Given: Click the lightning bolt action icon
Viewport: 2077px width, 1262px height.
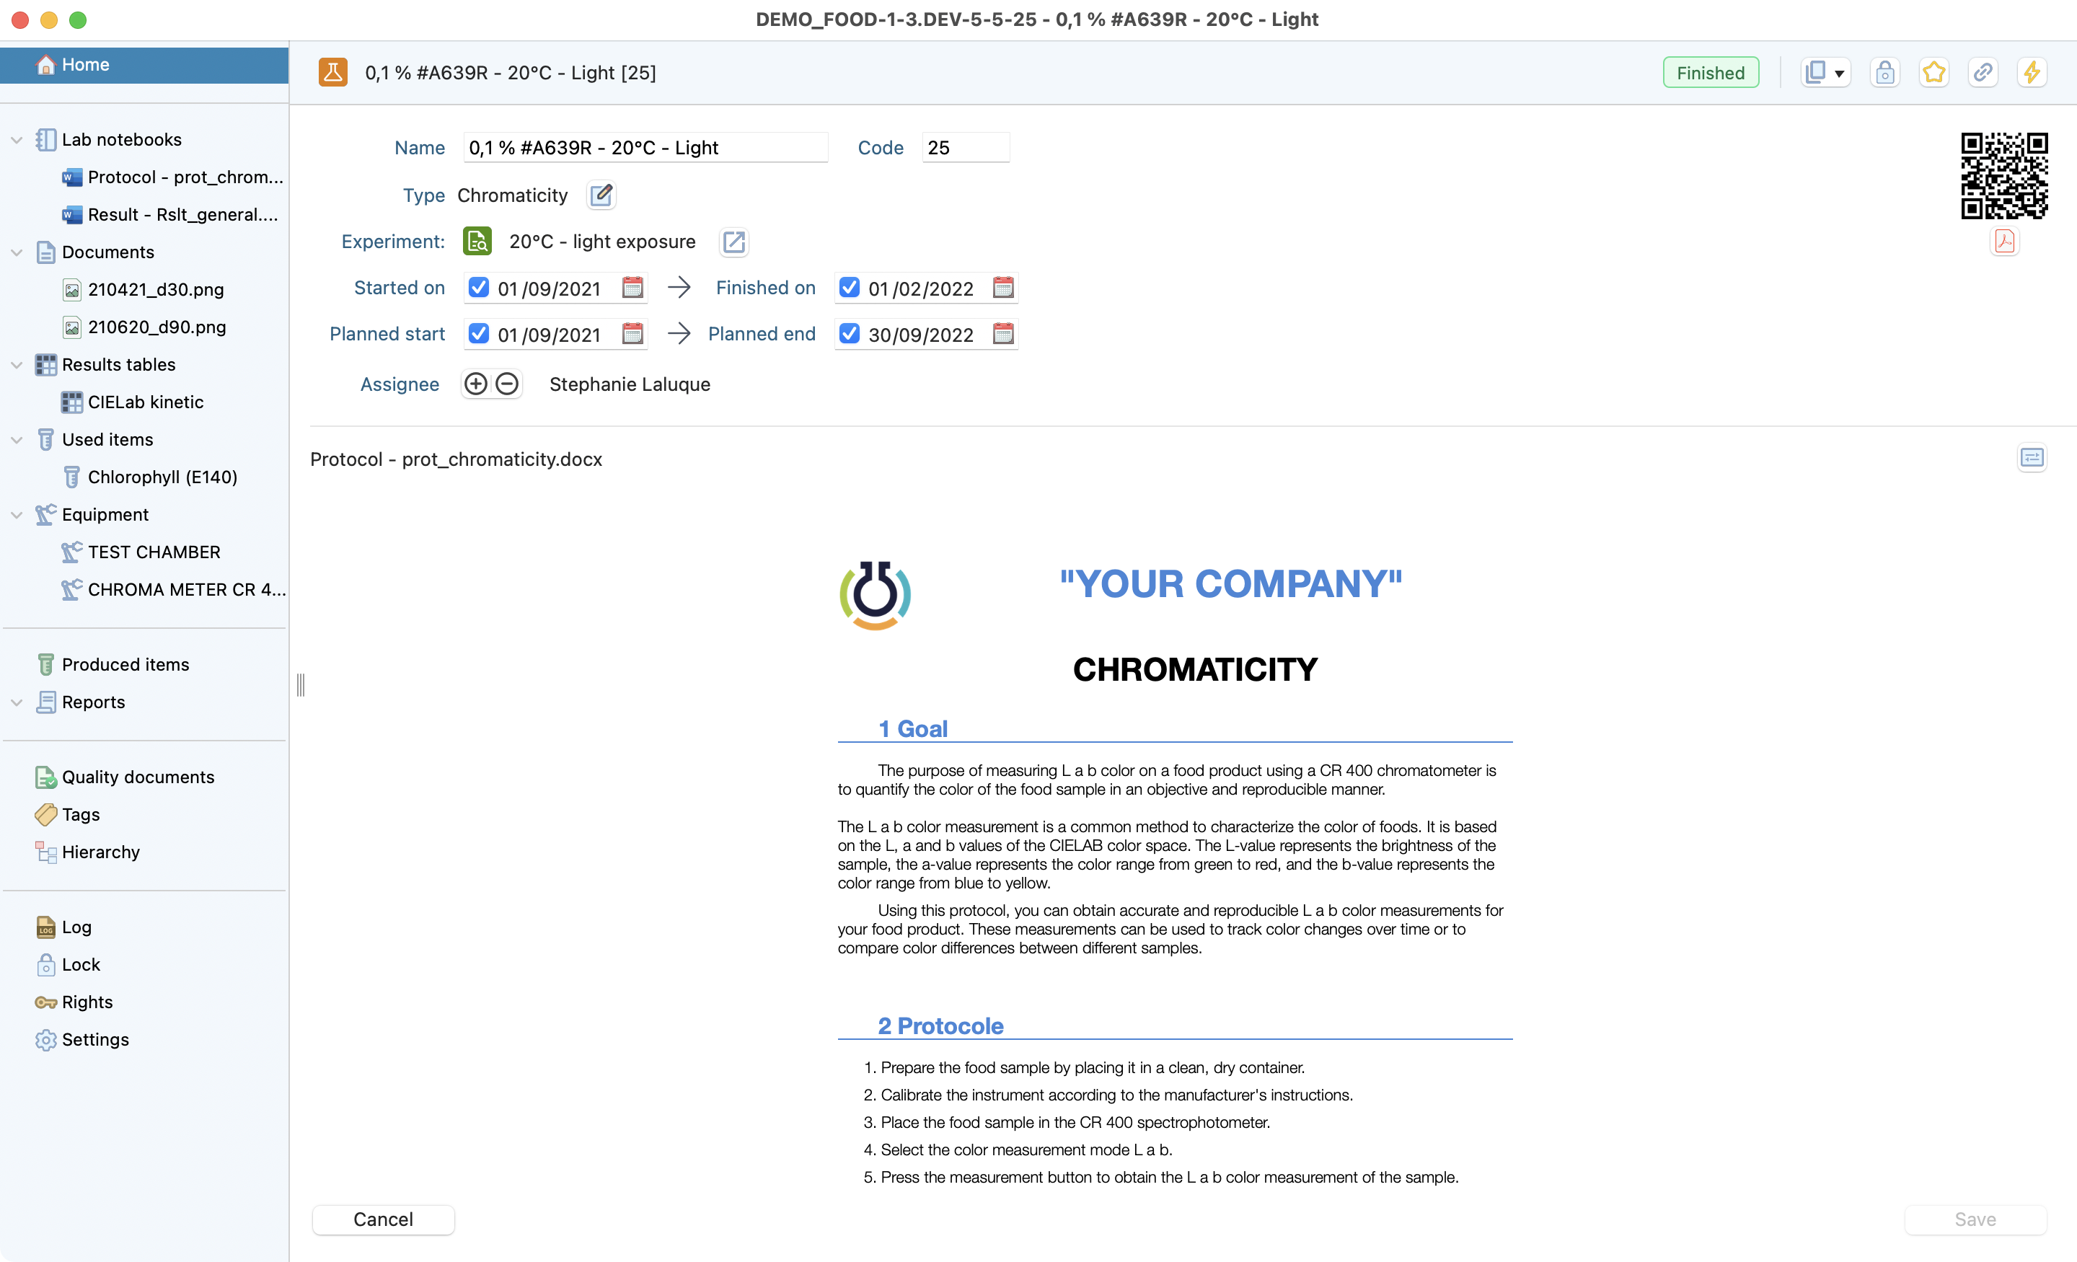Looking at the screenshot, I should [x=2031, y=73].
